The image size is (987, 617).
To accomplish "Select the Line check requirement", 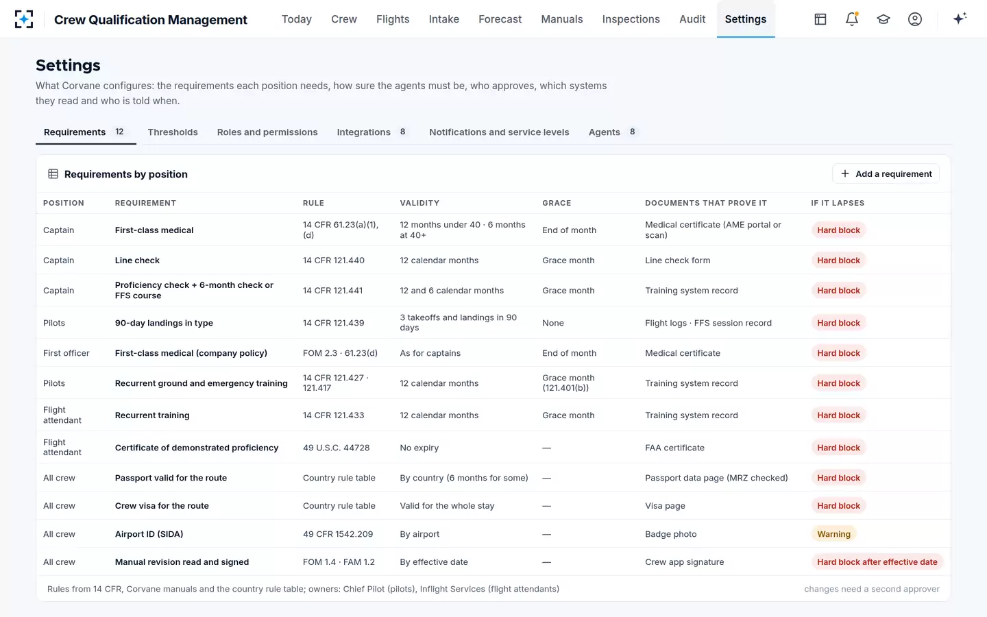I will point(137,261).
